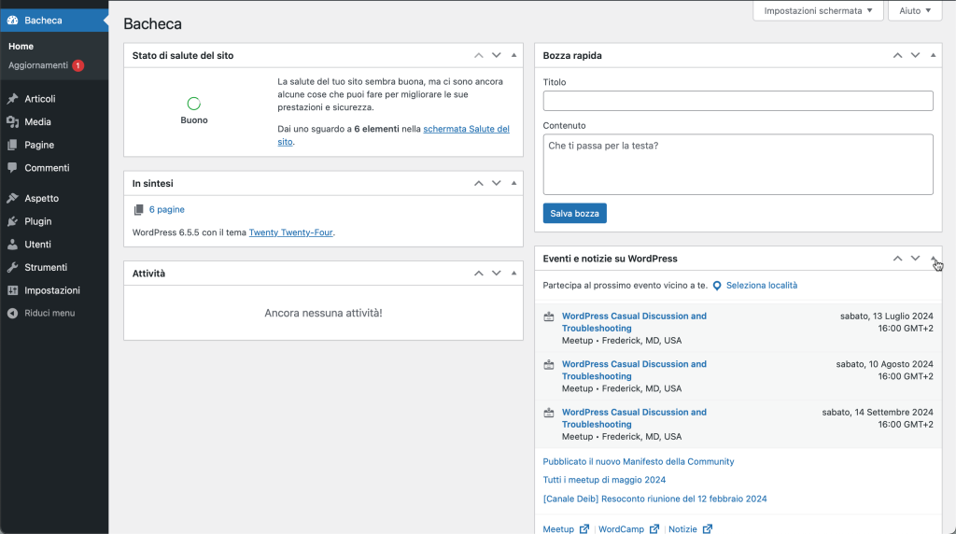This screenshot has width=956, height=534.
Task: Open the 13 Luglio WordPress Casual Discussion event
Action: 634,322
